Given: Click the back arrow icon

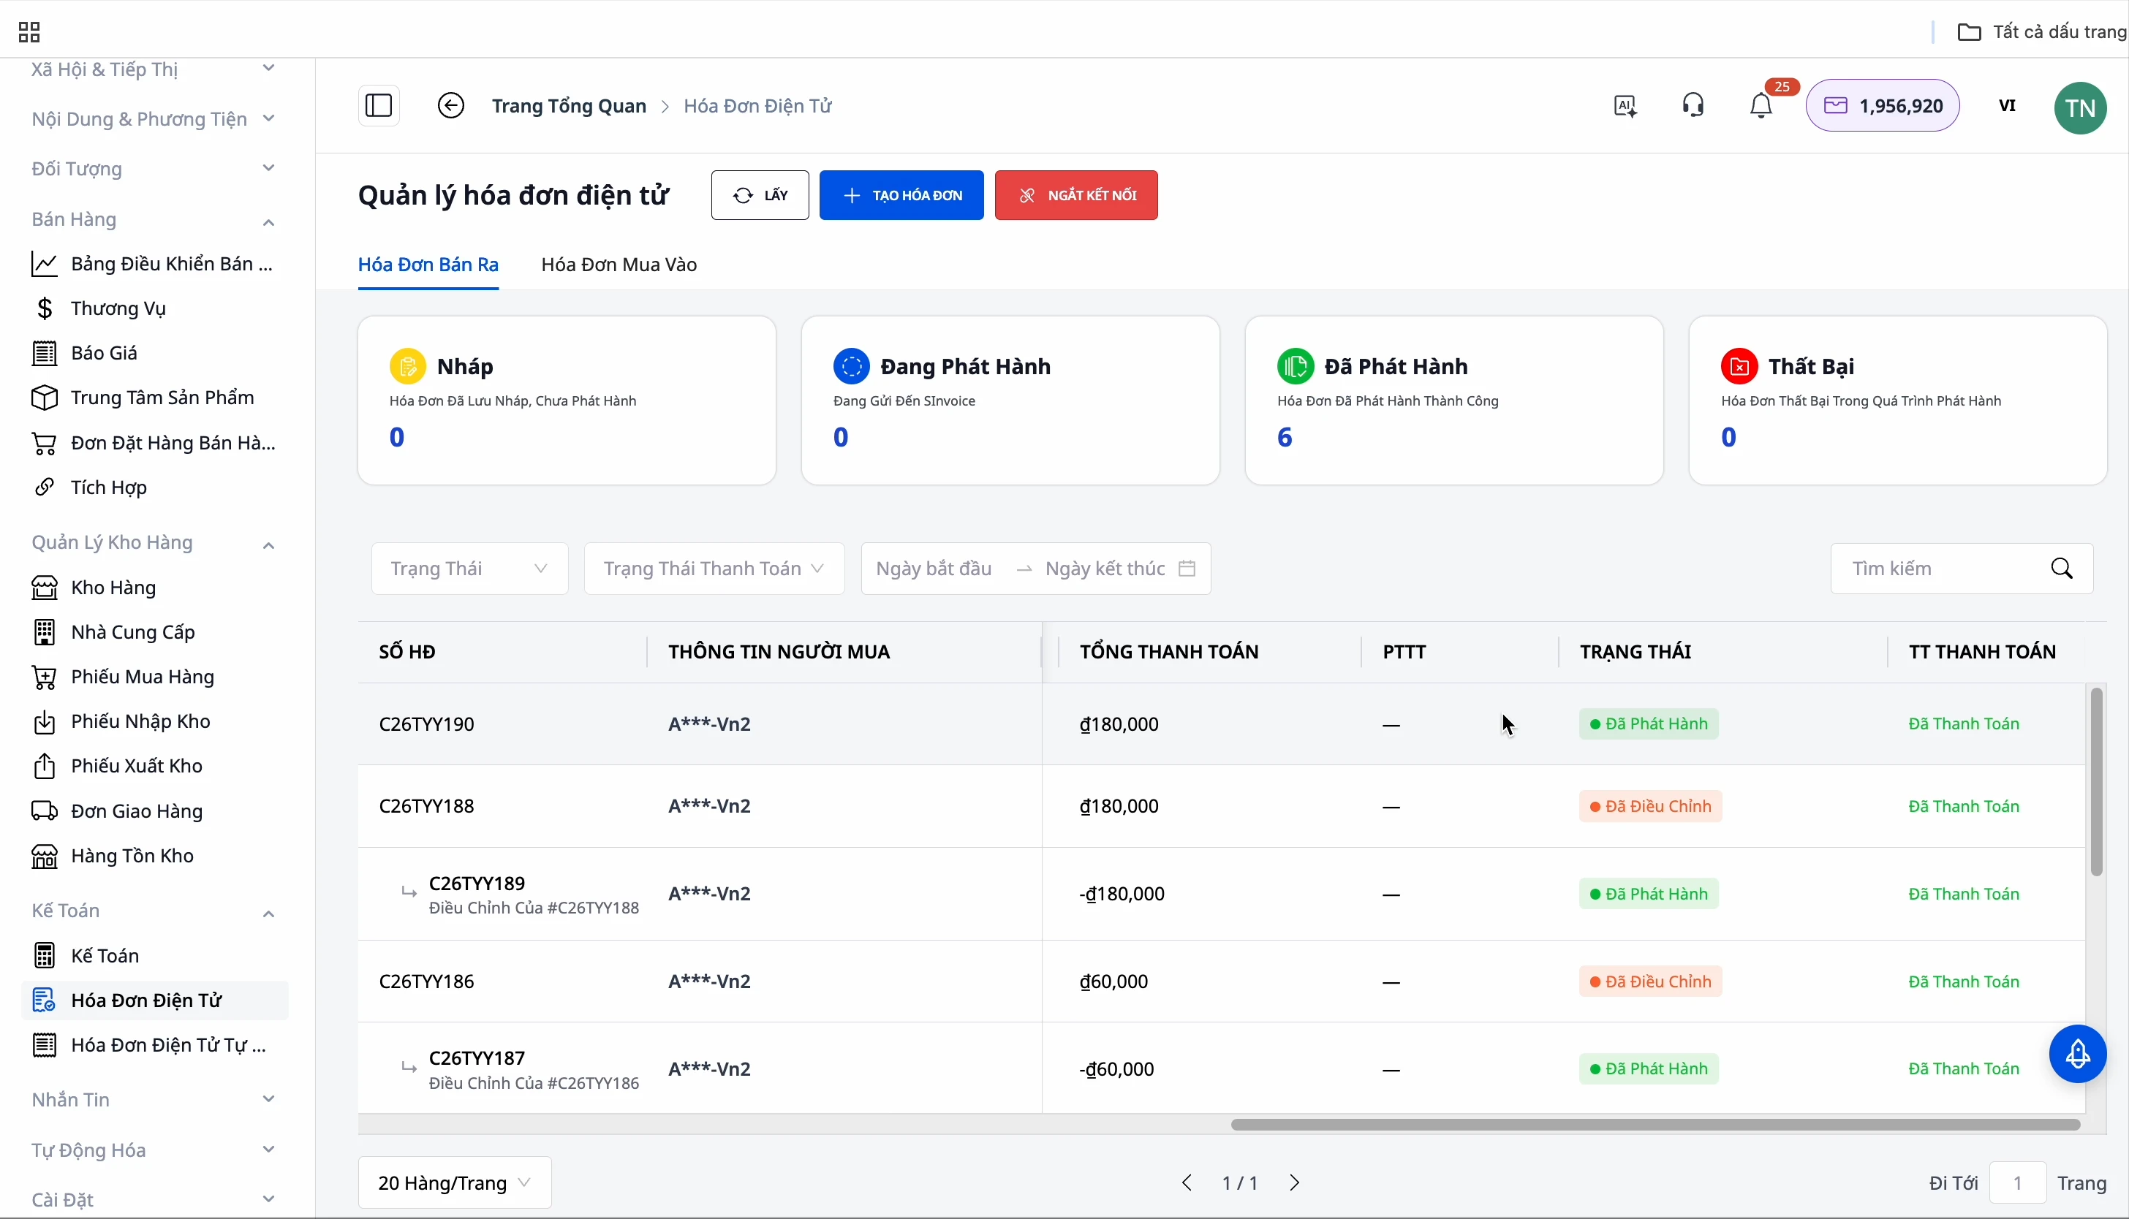Looking at the screenshot, I should coord(450,105).
